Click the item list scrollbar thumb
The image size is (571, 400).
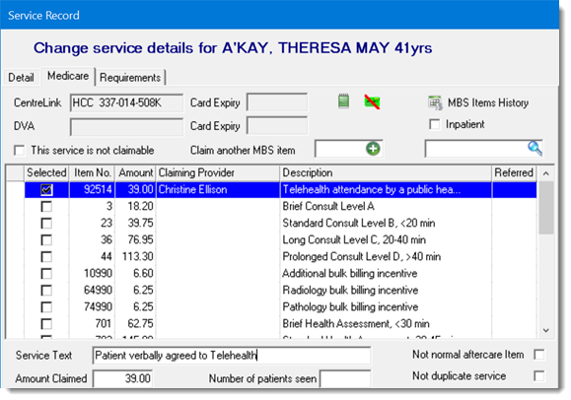point(546,208)
